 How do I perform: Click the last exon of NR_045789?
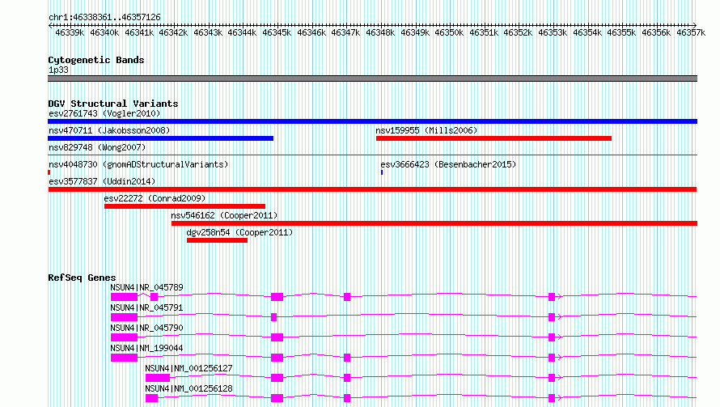(x=552, y=297)
